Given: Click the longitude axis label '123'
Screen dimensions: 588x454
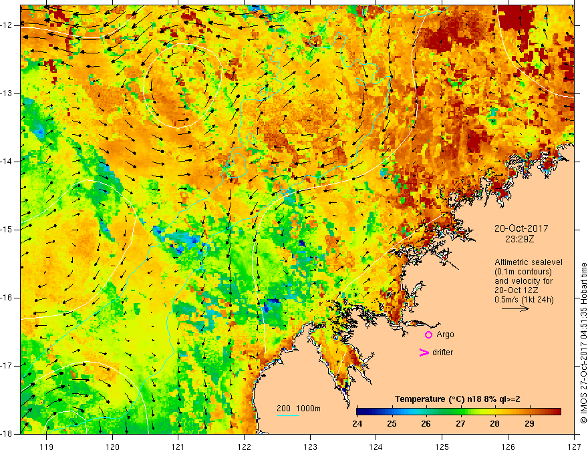Looking at the screenshot, I should (310, 447).
